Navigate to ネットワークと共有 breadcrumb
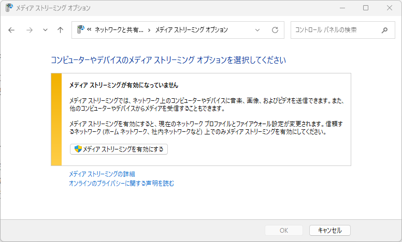This screenshot has height=242, width=402. [119, 30]
